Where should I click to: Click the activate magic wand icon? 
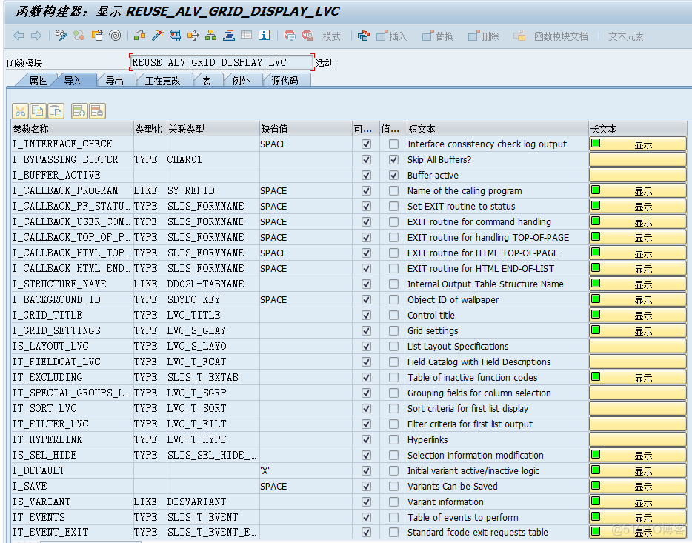(x=158, y=36)
